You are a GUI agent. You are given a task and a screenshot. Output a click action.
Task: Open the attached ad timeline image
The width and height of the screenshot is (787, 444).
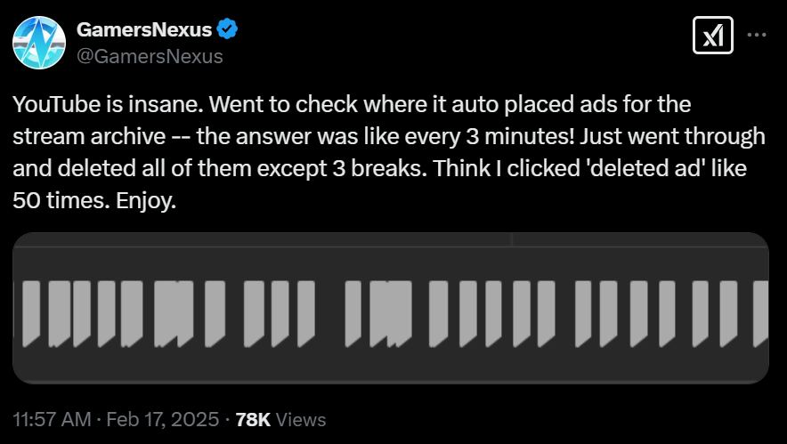tap(391, 308)
